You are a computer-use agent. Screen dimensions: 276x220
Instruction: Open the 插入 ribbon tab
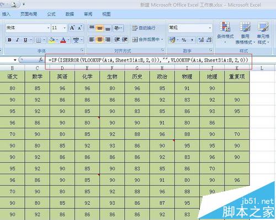coord(6,14)
